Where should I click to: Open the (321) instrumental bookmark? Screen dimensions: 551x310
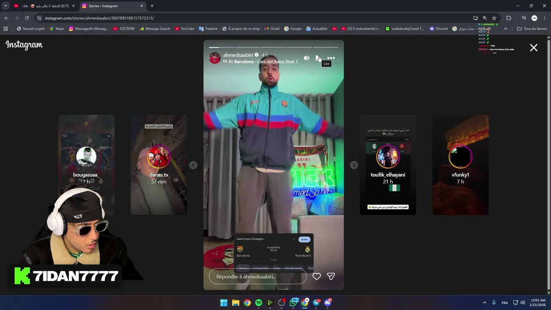(x=361, y=29)
